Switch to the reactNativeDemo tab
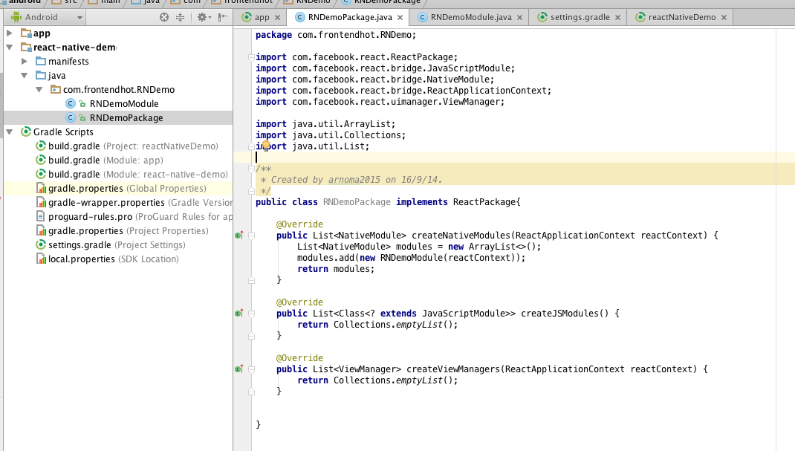795x451 pixels. click(681, 17)
